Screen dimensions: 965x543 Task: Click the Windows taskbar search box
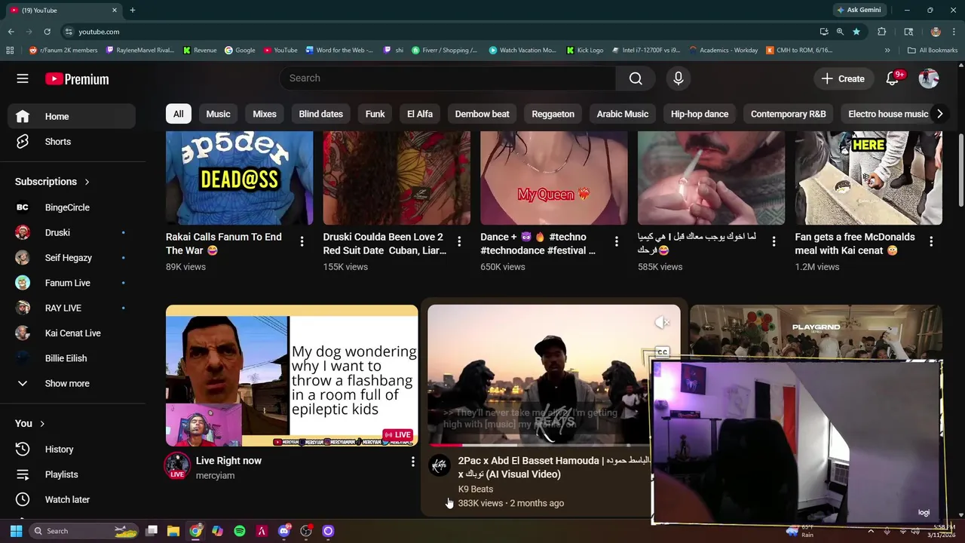point(84,531)
